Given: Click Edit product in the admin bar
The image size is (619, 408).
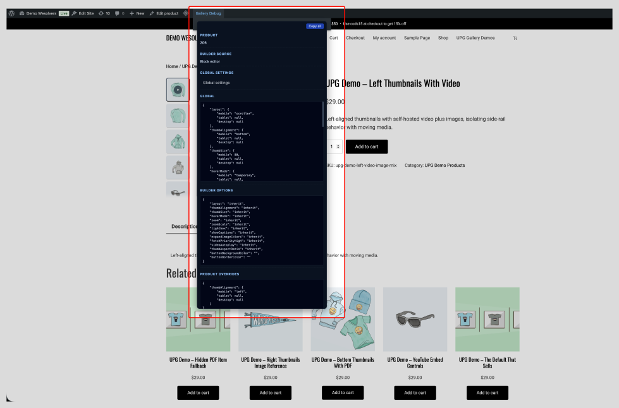Looking at the screenshot, I should (x=164, y=13).
